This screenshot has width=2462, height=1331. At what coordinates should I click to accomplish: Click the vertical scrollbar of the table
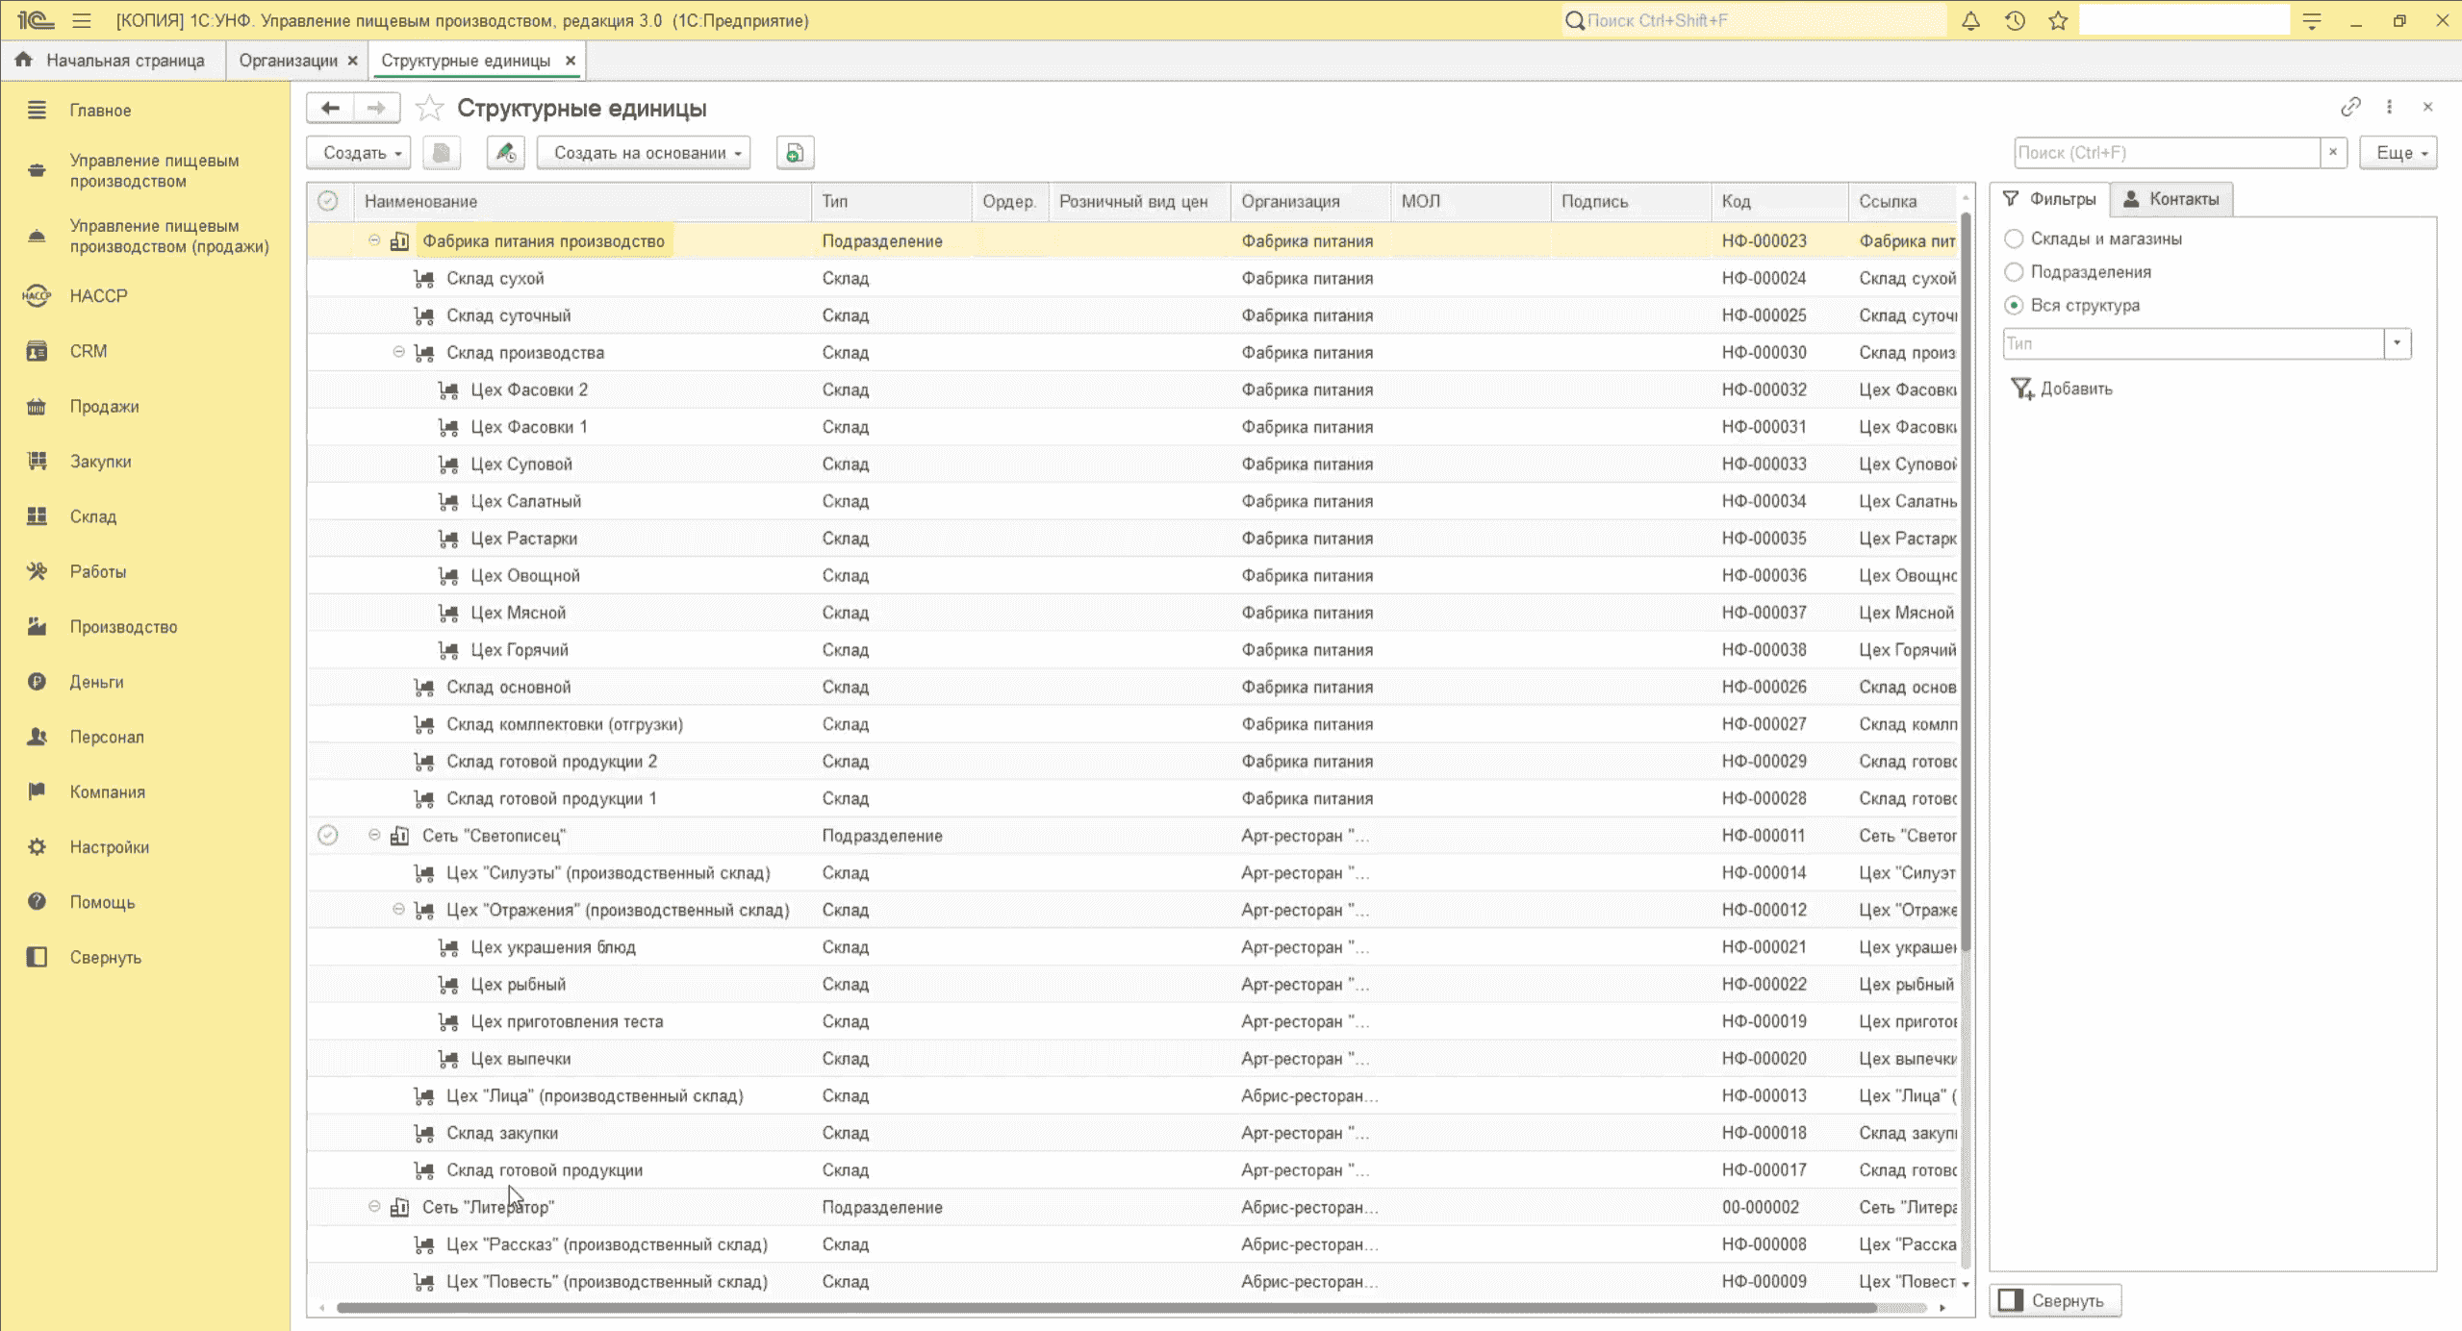pyautogui.click(x=1966, y=581)
